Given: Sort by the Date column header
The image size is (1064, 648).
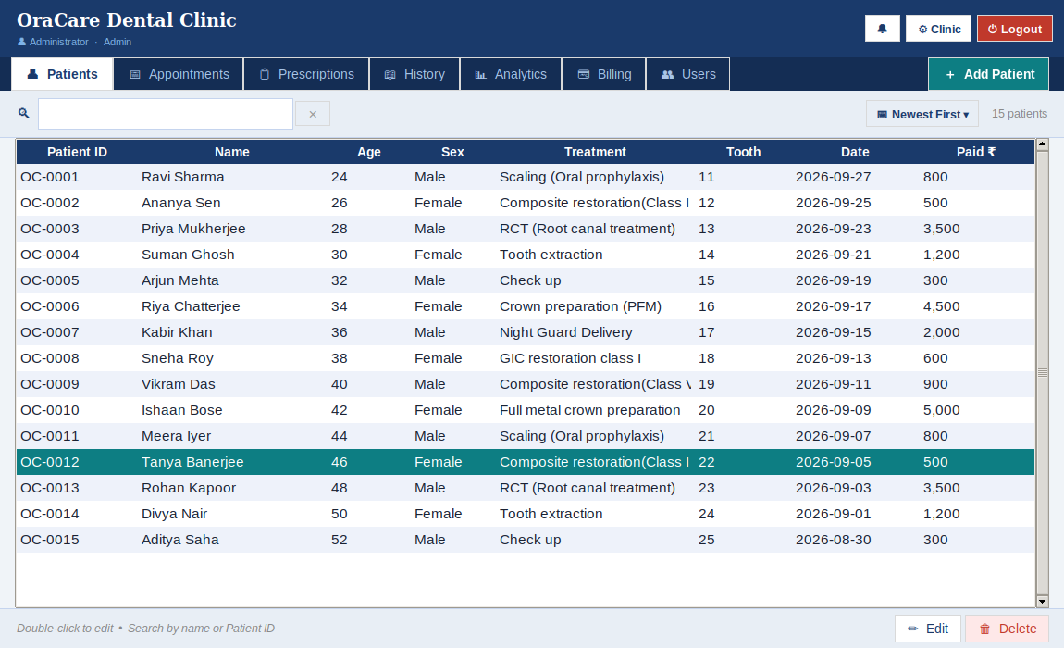Looking at the screenshot, I should tap(855, 152).
